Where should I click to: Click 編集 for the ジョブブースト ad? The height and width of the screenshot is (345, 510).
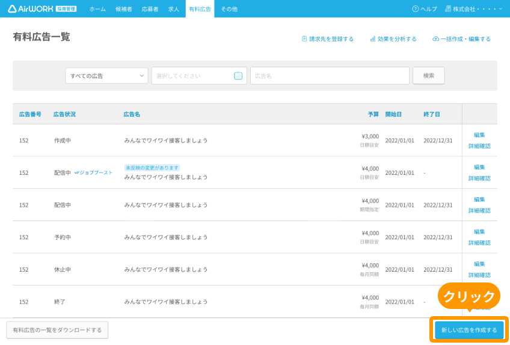pyautogui.click(x=479, y=167)
